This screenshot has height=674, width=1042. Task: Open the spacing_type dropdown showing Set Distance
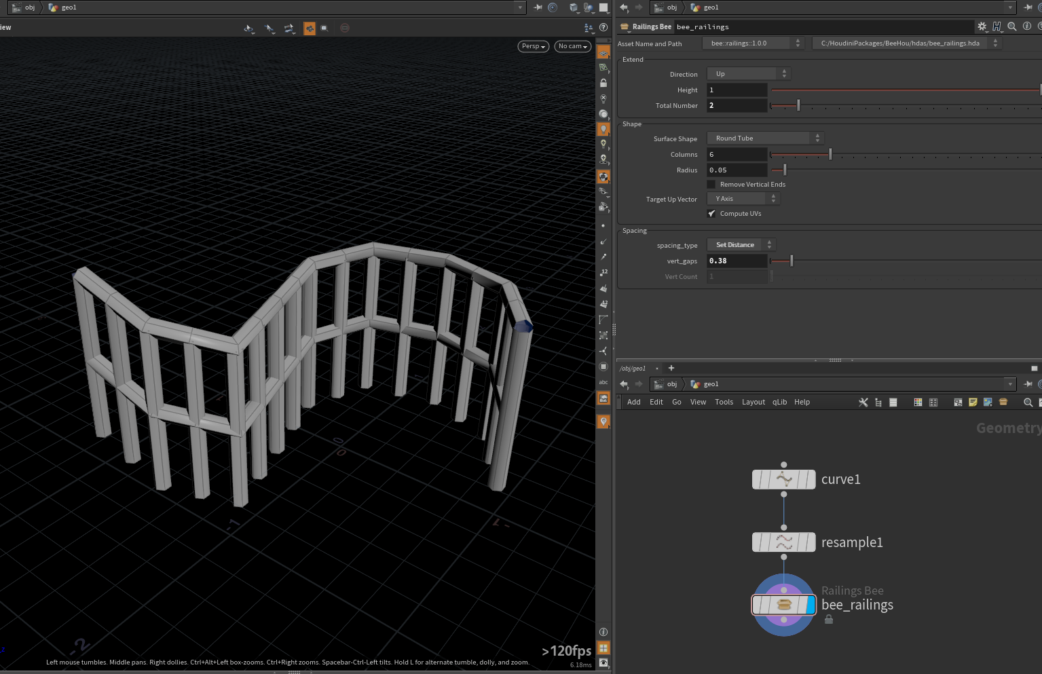741,245
